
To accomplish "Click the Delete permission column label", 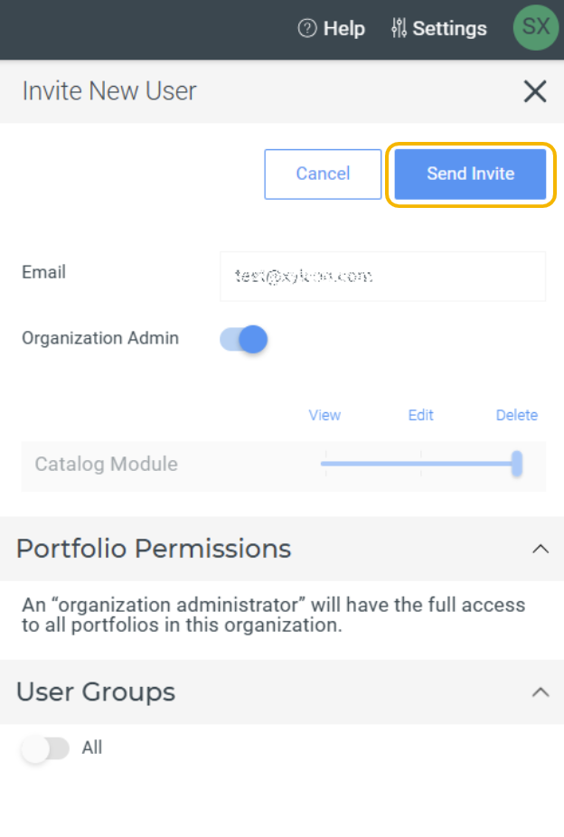I will 516,415.
